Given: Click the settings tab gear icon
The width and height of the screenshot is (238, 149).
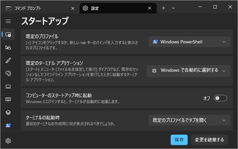Looking at the screenshot, I should pos(85,8).
